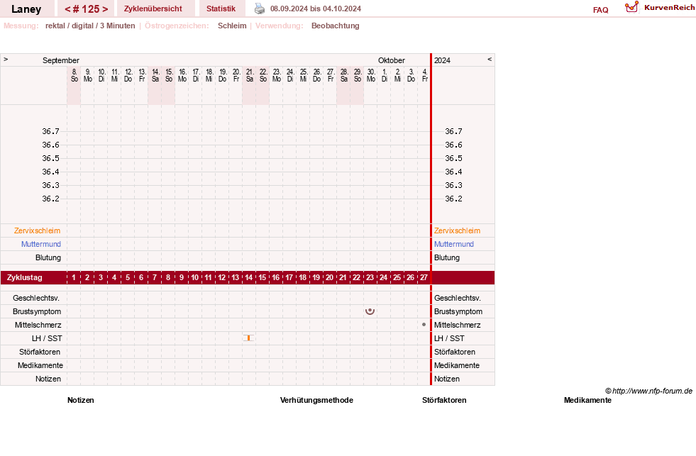Image resolution: width=696 pixels, height=456 pixels.
Task: Open the Zyklenübersicht tab
Action: [153, 9]
